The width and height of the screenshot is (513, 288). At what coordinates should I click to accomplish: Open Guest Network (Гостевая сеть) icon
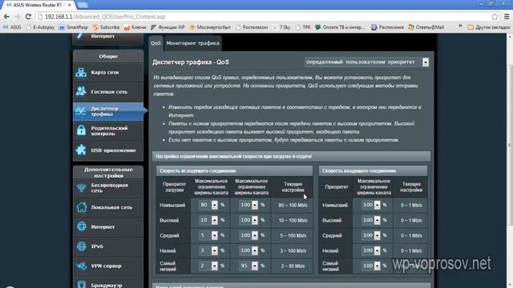click(x=81, y=91)
